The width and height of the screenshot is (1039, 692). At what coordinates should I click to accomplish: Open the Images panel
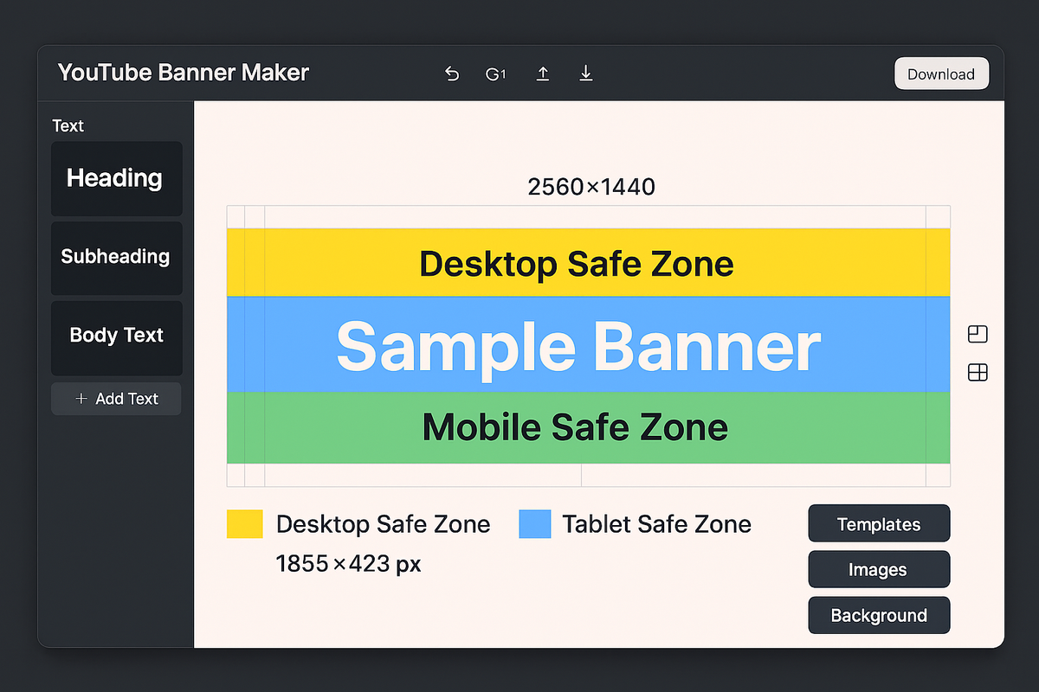(879, 570)
